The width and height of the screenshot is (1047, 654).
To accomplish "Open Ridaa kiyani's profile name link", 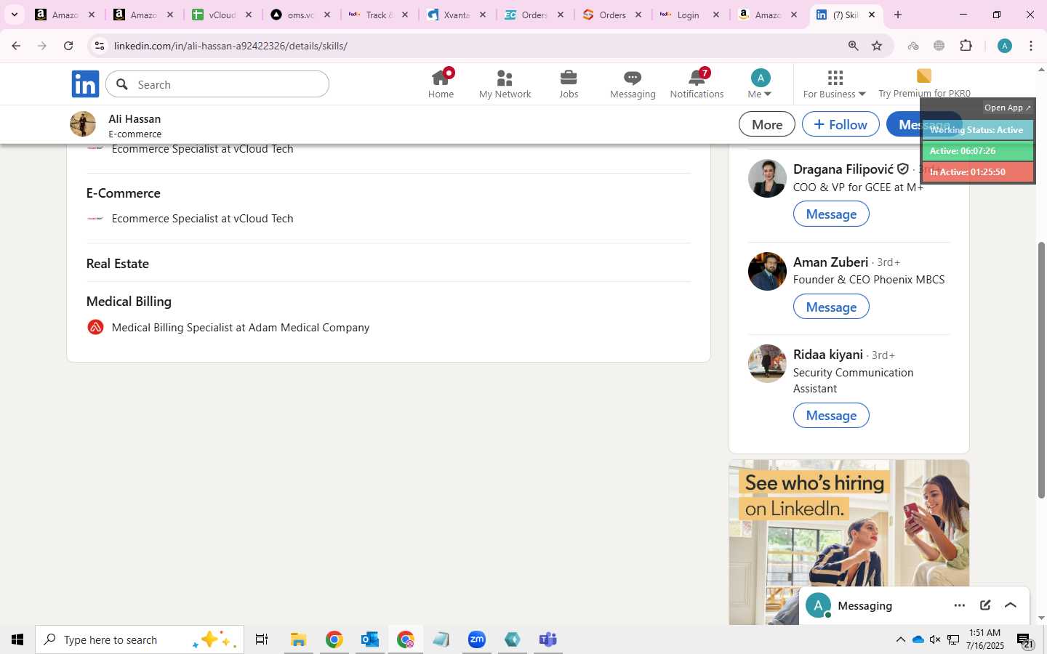I will [x=828, y=355].
